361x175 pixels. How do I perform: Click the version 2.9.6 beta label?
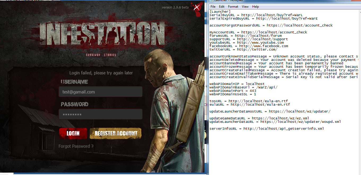175,7
